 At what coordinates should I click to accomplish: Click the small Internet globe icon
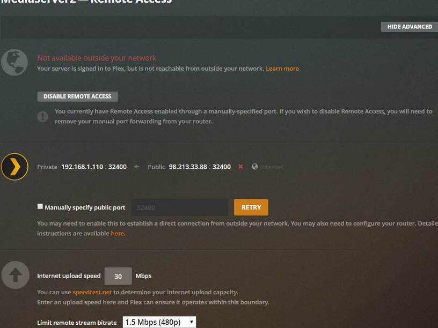coord(255,167)
